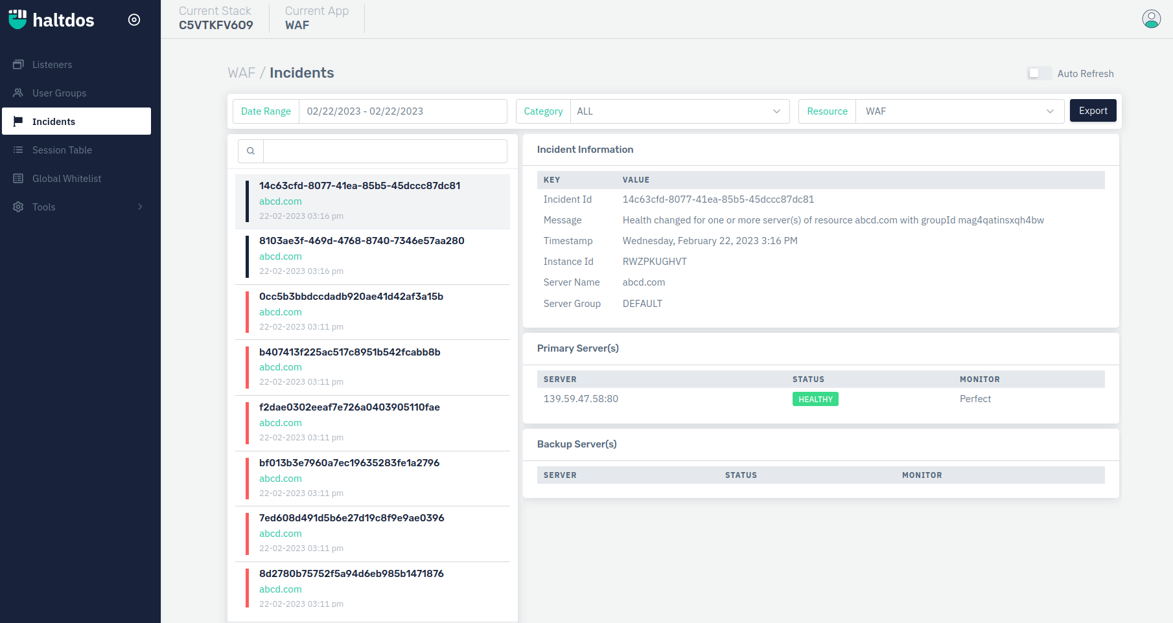Click the date range field 02/22/2023

pos(402,111)
